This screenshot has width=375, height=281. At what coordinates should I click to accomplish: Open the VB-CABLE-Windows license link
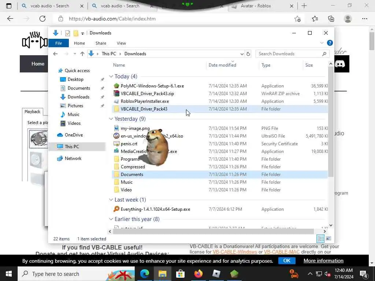tap(235, 252)
